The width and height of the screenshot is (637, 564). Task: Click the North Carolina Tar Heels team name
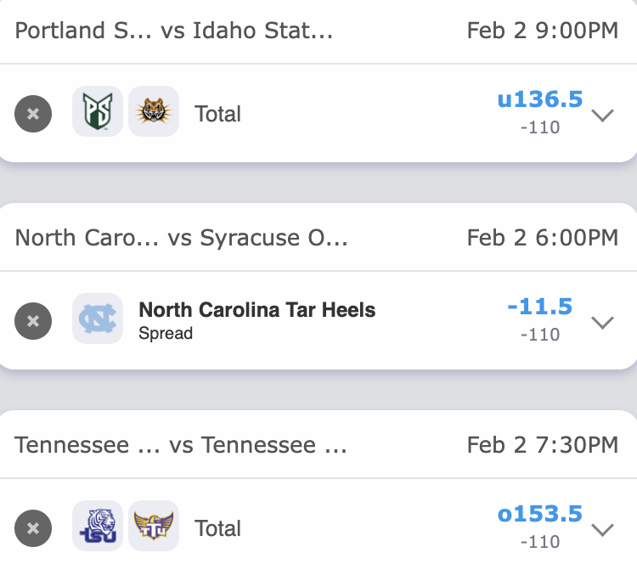tap(256, 310)
